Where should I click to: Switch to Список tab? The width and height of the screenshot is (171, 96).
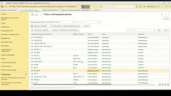click(x=96, y=10)
